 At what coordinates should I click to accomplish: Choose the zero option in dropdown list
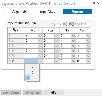tap(32, 72)
